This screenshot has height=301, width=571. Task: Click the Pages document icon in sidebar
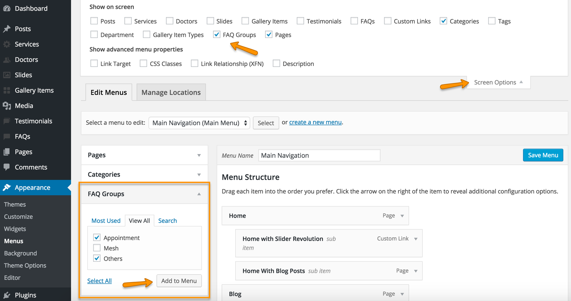coord(6,152)
